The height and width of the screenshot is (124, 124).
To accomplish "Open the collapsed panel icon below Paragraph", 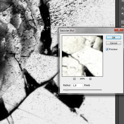I will pos(123,22).
